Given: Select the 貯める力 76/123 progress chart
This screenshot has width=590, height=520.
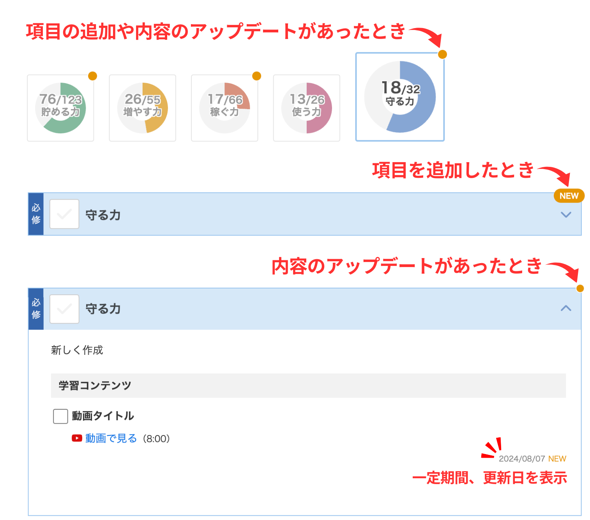Looking at the screenshot, I should point(60,108).
